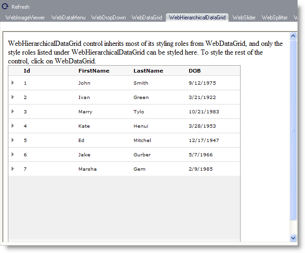Click the Gem last name cell

(x=139, y=169)
